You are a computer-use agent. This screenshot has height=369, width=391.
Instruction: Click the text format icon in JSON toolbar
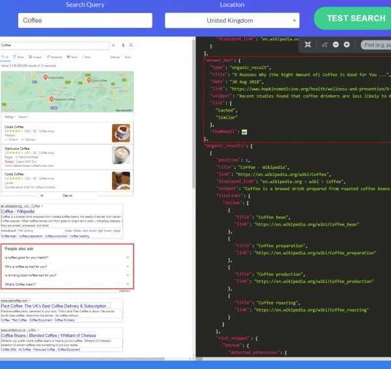325,44
